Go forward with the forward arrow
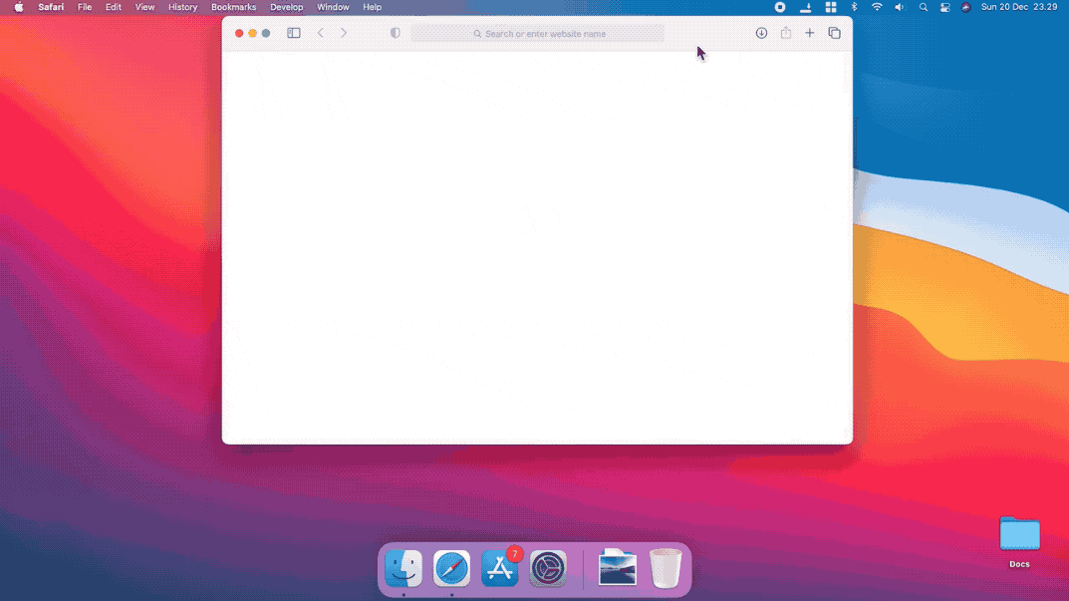Screen dimensions: 1069x601 [344, 33]
